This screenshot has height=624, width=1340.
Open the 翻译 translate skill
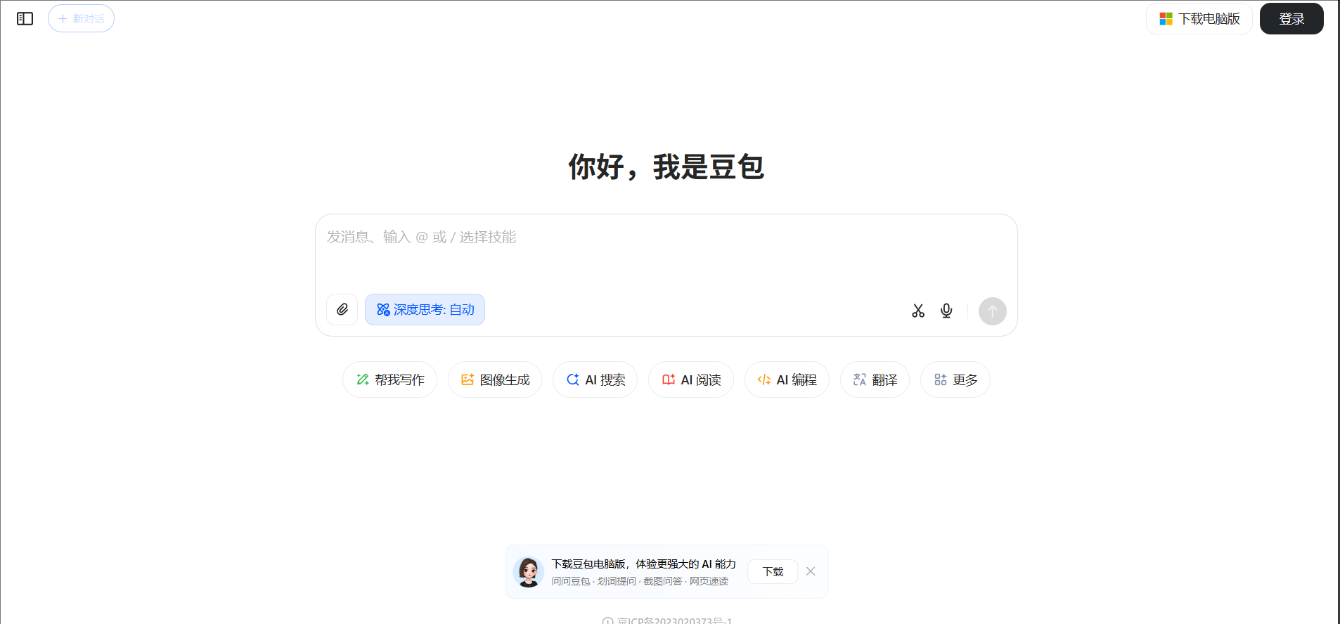(875, 379)
